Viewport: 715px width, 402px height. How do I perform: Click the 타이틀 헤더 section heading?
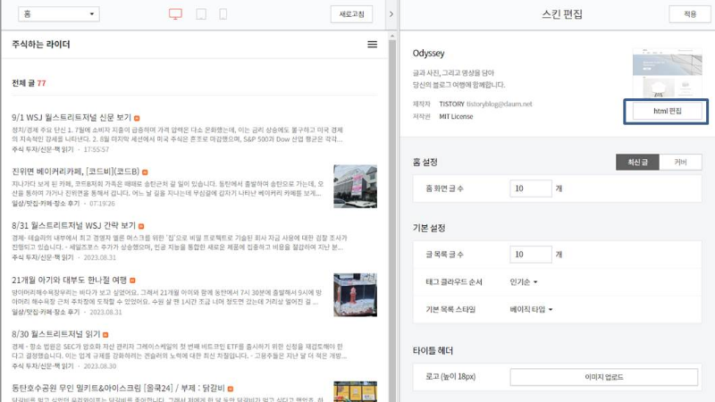(x=433, y=350)
